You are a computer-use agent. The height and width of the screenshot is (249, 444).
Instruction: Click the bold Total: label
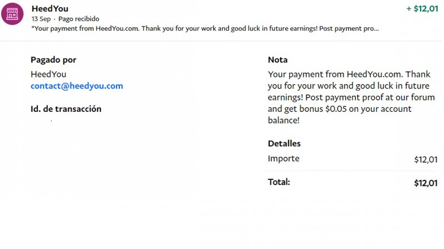(x=279, y=181)
